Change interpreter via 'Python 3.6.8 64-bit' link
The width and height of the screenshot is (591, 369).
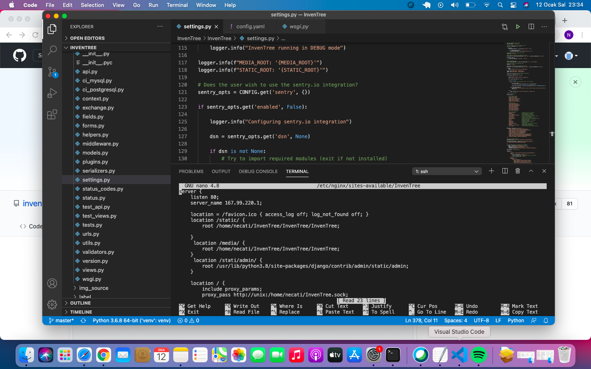pos(131,321)
